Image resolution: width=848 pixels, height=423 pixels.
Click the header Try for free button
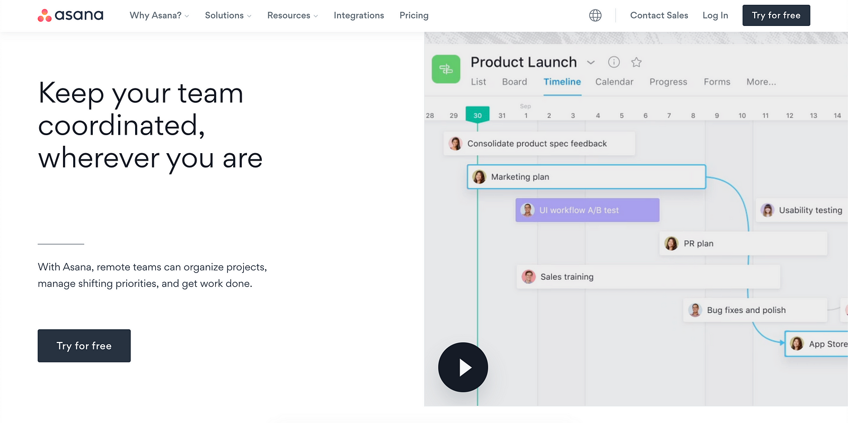coord(776,15)
